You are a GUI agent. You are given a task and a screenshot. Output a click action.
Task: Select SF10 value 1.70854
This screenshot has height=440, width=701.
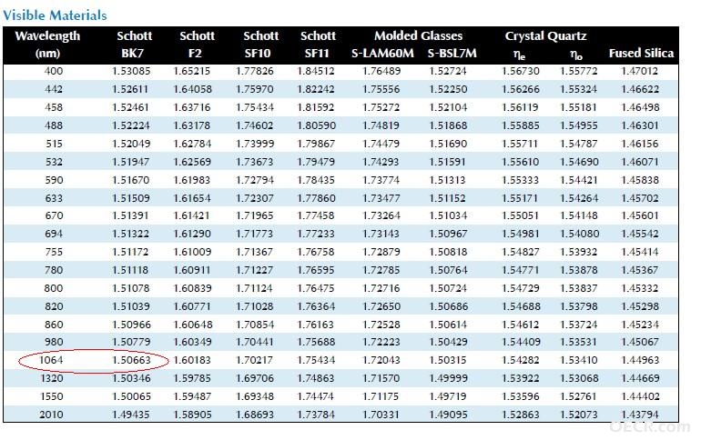click(x=255, y=325)
